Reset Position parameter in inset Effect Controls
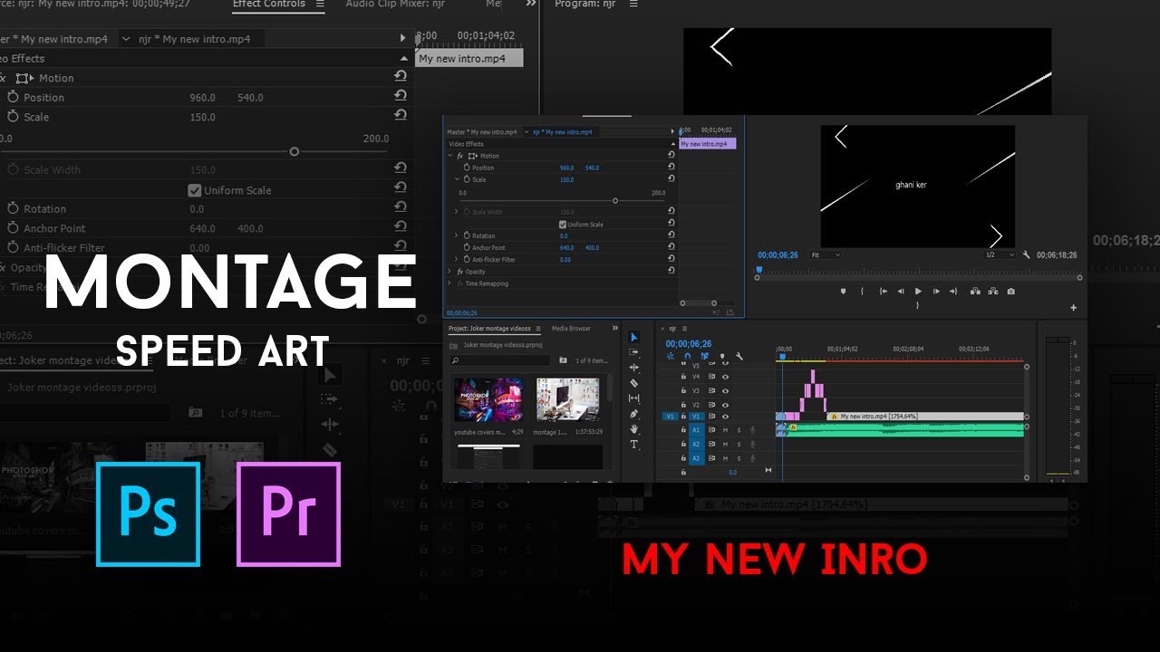 (671, 168)
